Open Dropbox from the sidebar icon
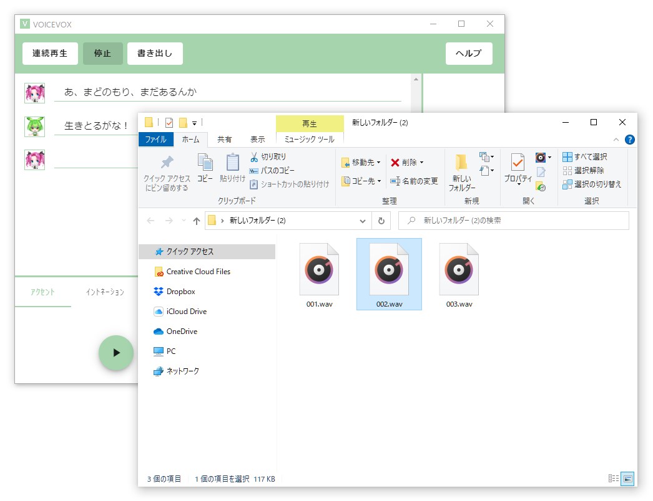Viewport: 653px width, 501px height. tap(159, 291)
